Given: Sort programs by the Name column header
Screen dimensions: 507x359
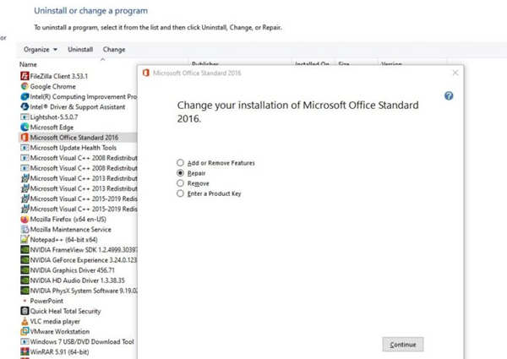Looking at the screenshot, I should click(29, 64).
